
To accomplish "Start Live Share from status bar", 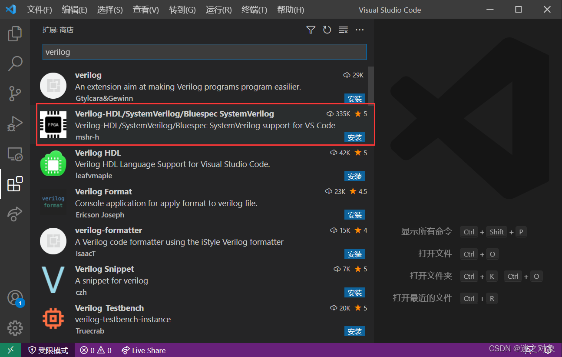I will (x=144, y=350).
